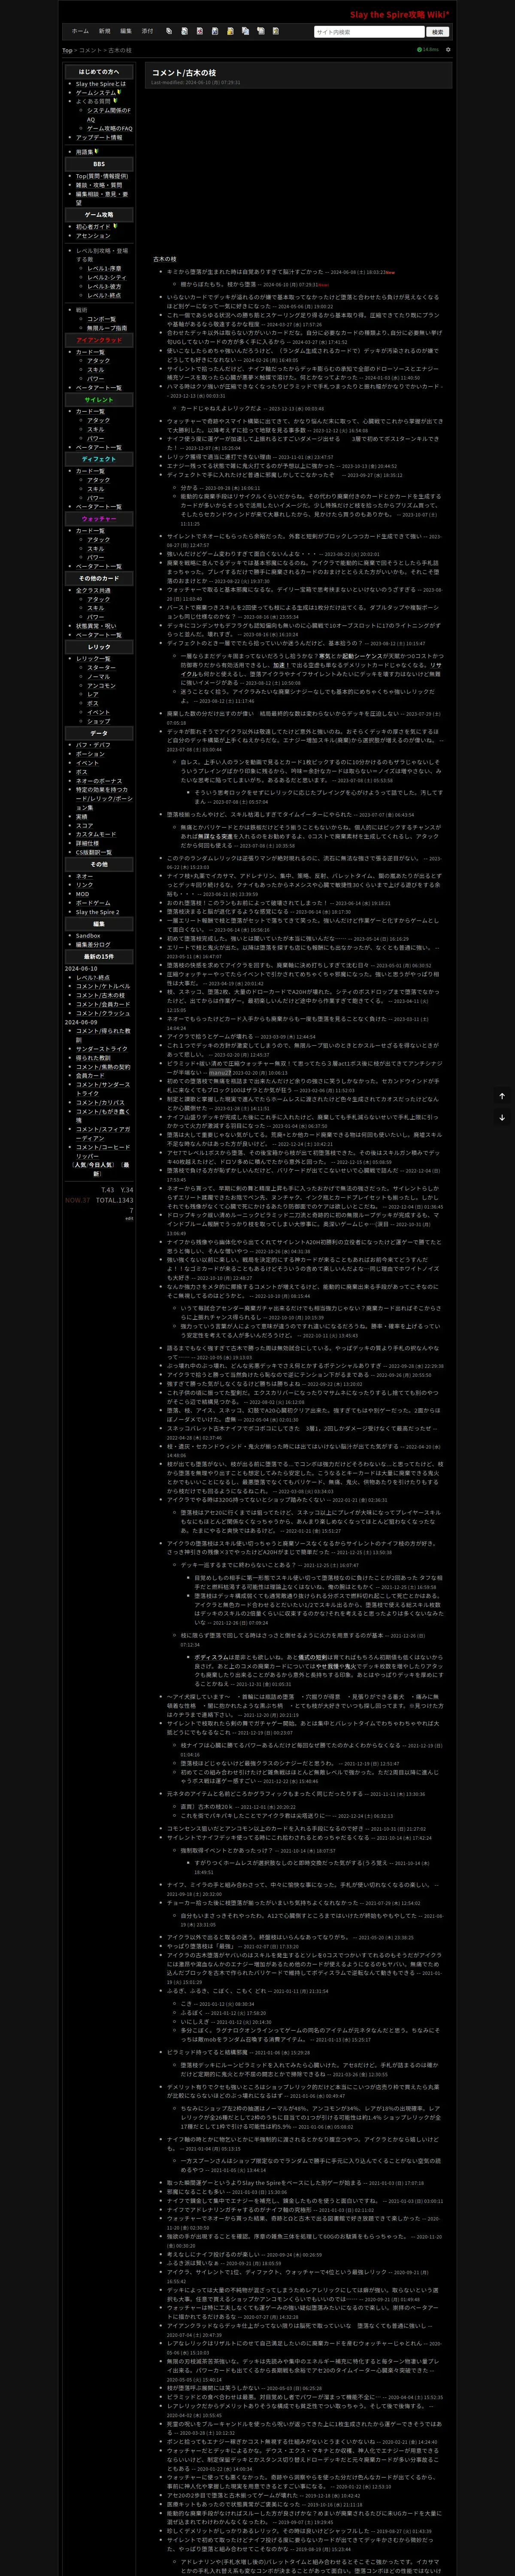Open ゲーム攻略のFAQ sidebar link
This screenshot has width=515, height=2576.
click(109, 128)
